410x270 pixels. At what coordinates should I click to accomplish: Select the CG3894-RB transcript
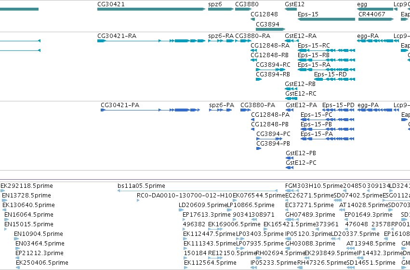[x=259, y=79]
